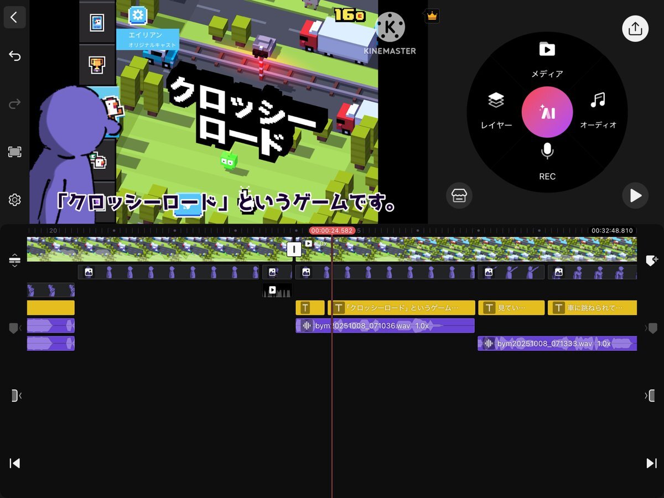Image resolution: width=664 pixels, height=498 pixels.
Task: Tap the back arrow to exit editor
Action: tap(14, 17)
